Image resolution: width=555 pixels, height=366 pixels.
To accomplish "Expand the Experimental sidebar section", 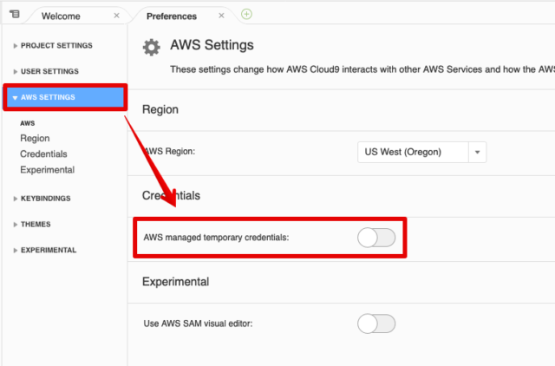I will tap(44, 251).
